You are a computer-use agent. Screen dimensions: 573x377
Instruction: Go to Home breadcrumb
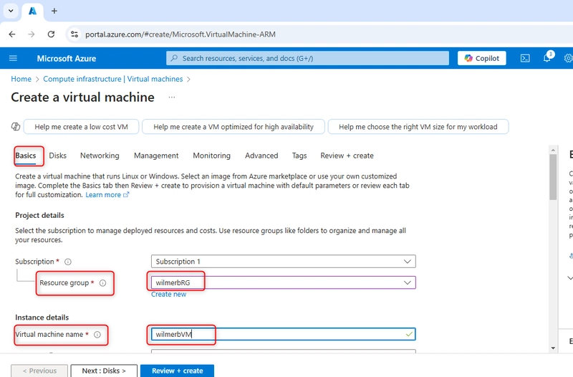[x=21, y=79]
